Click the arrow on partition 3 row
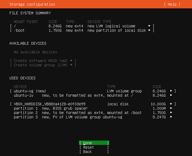This screenshot has width=192, height=156. [171, 117]
